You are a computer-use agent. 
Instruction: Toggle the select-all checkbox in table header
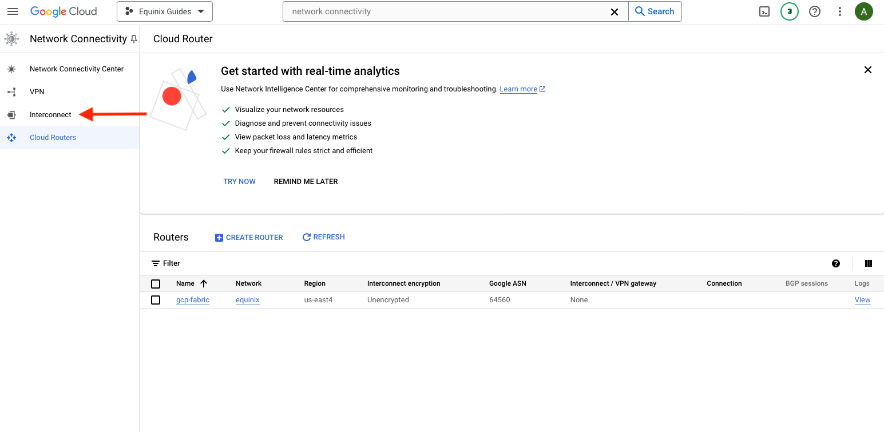click(156, 284)
